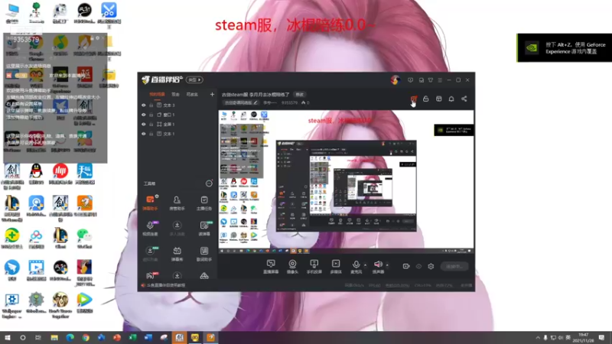Toggle the lock on 全屏 1 source
Screen dimensions: 612x344
tap(151, 124)
